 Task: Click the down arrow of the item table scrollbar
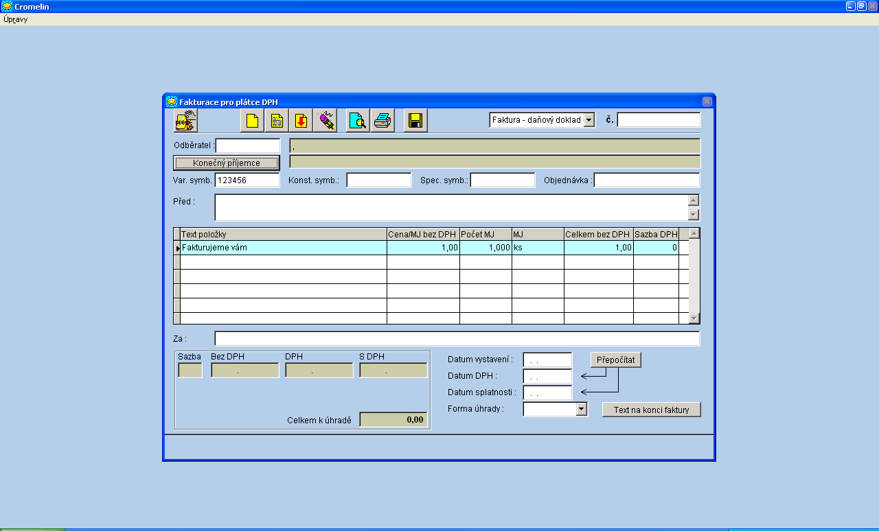(x=694, y=318)
